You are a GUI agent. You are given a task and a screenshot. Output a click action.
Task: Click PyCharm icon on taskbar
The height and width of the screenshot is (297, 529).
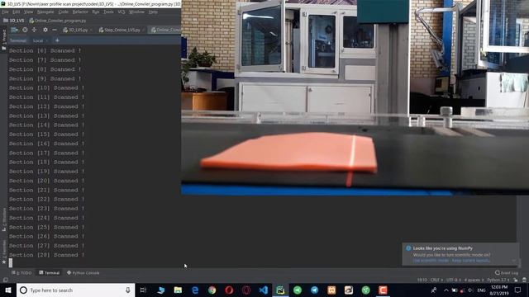click(x=280, y=290)
